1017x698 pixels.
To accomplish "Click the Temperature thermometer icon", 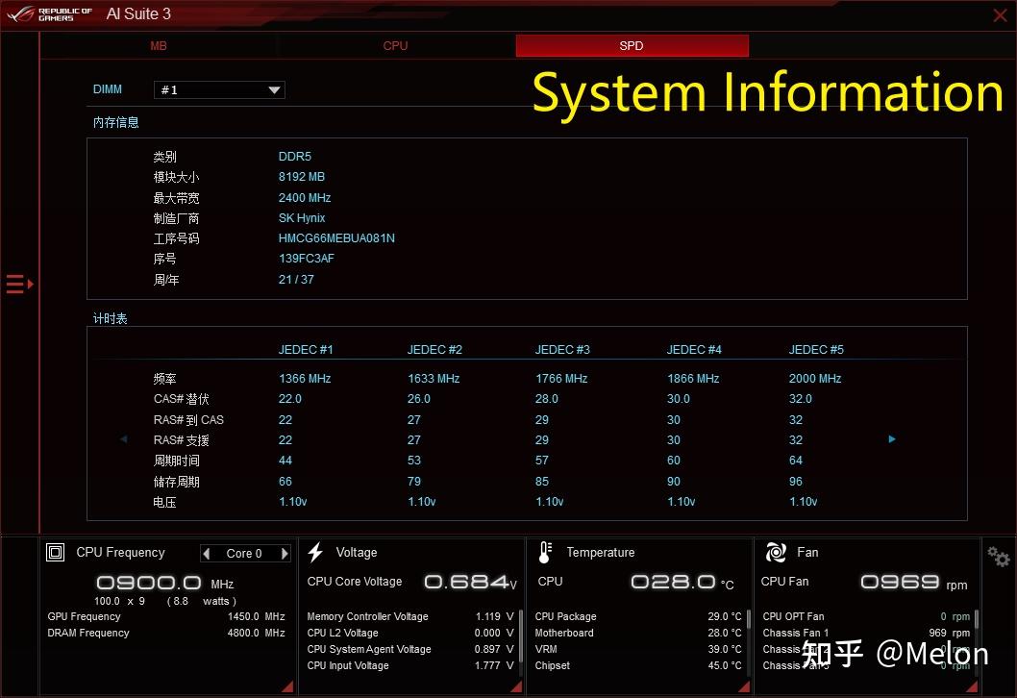I will [x=547, y=552].
